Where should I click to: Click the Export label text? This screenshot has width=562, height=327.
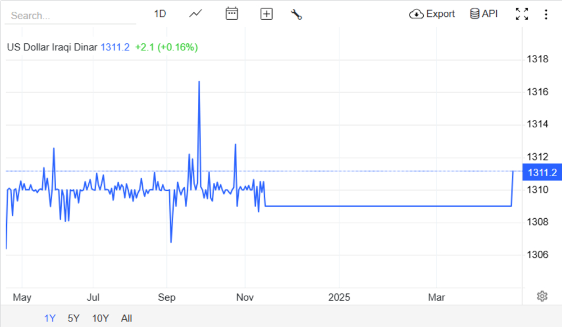(441, 14)
